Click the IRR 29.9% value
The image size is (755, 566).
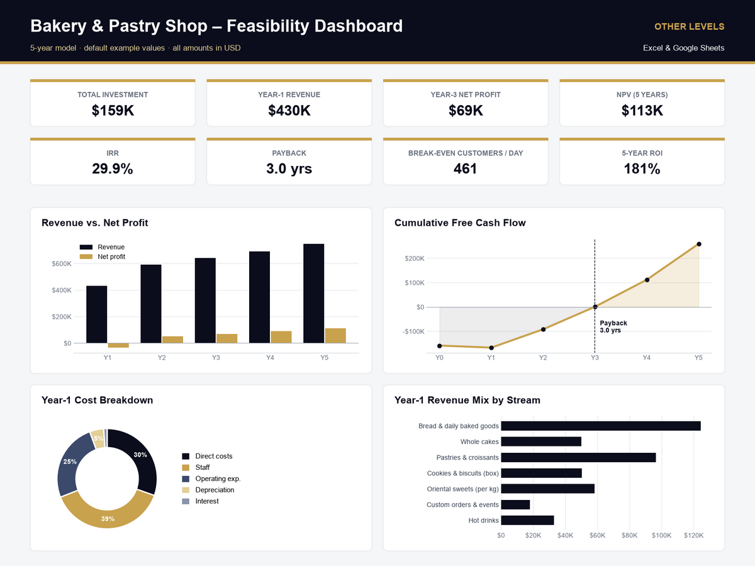[113, 169]
